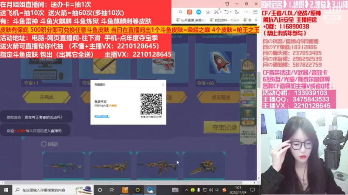Image resolution: width=348 pixels, height=195 pixels.
Task: Expand the undo arrow dropdown
Action: pyautogui.click(x=231, y=12)
